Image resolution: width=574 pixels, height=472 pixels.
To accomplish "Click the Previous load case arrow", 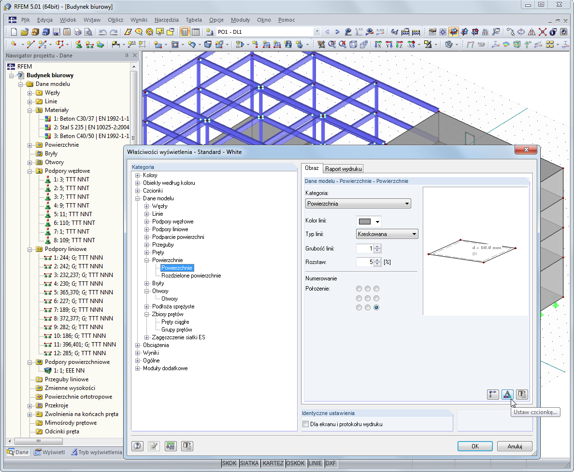I will tap(327, 32).
